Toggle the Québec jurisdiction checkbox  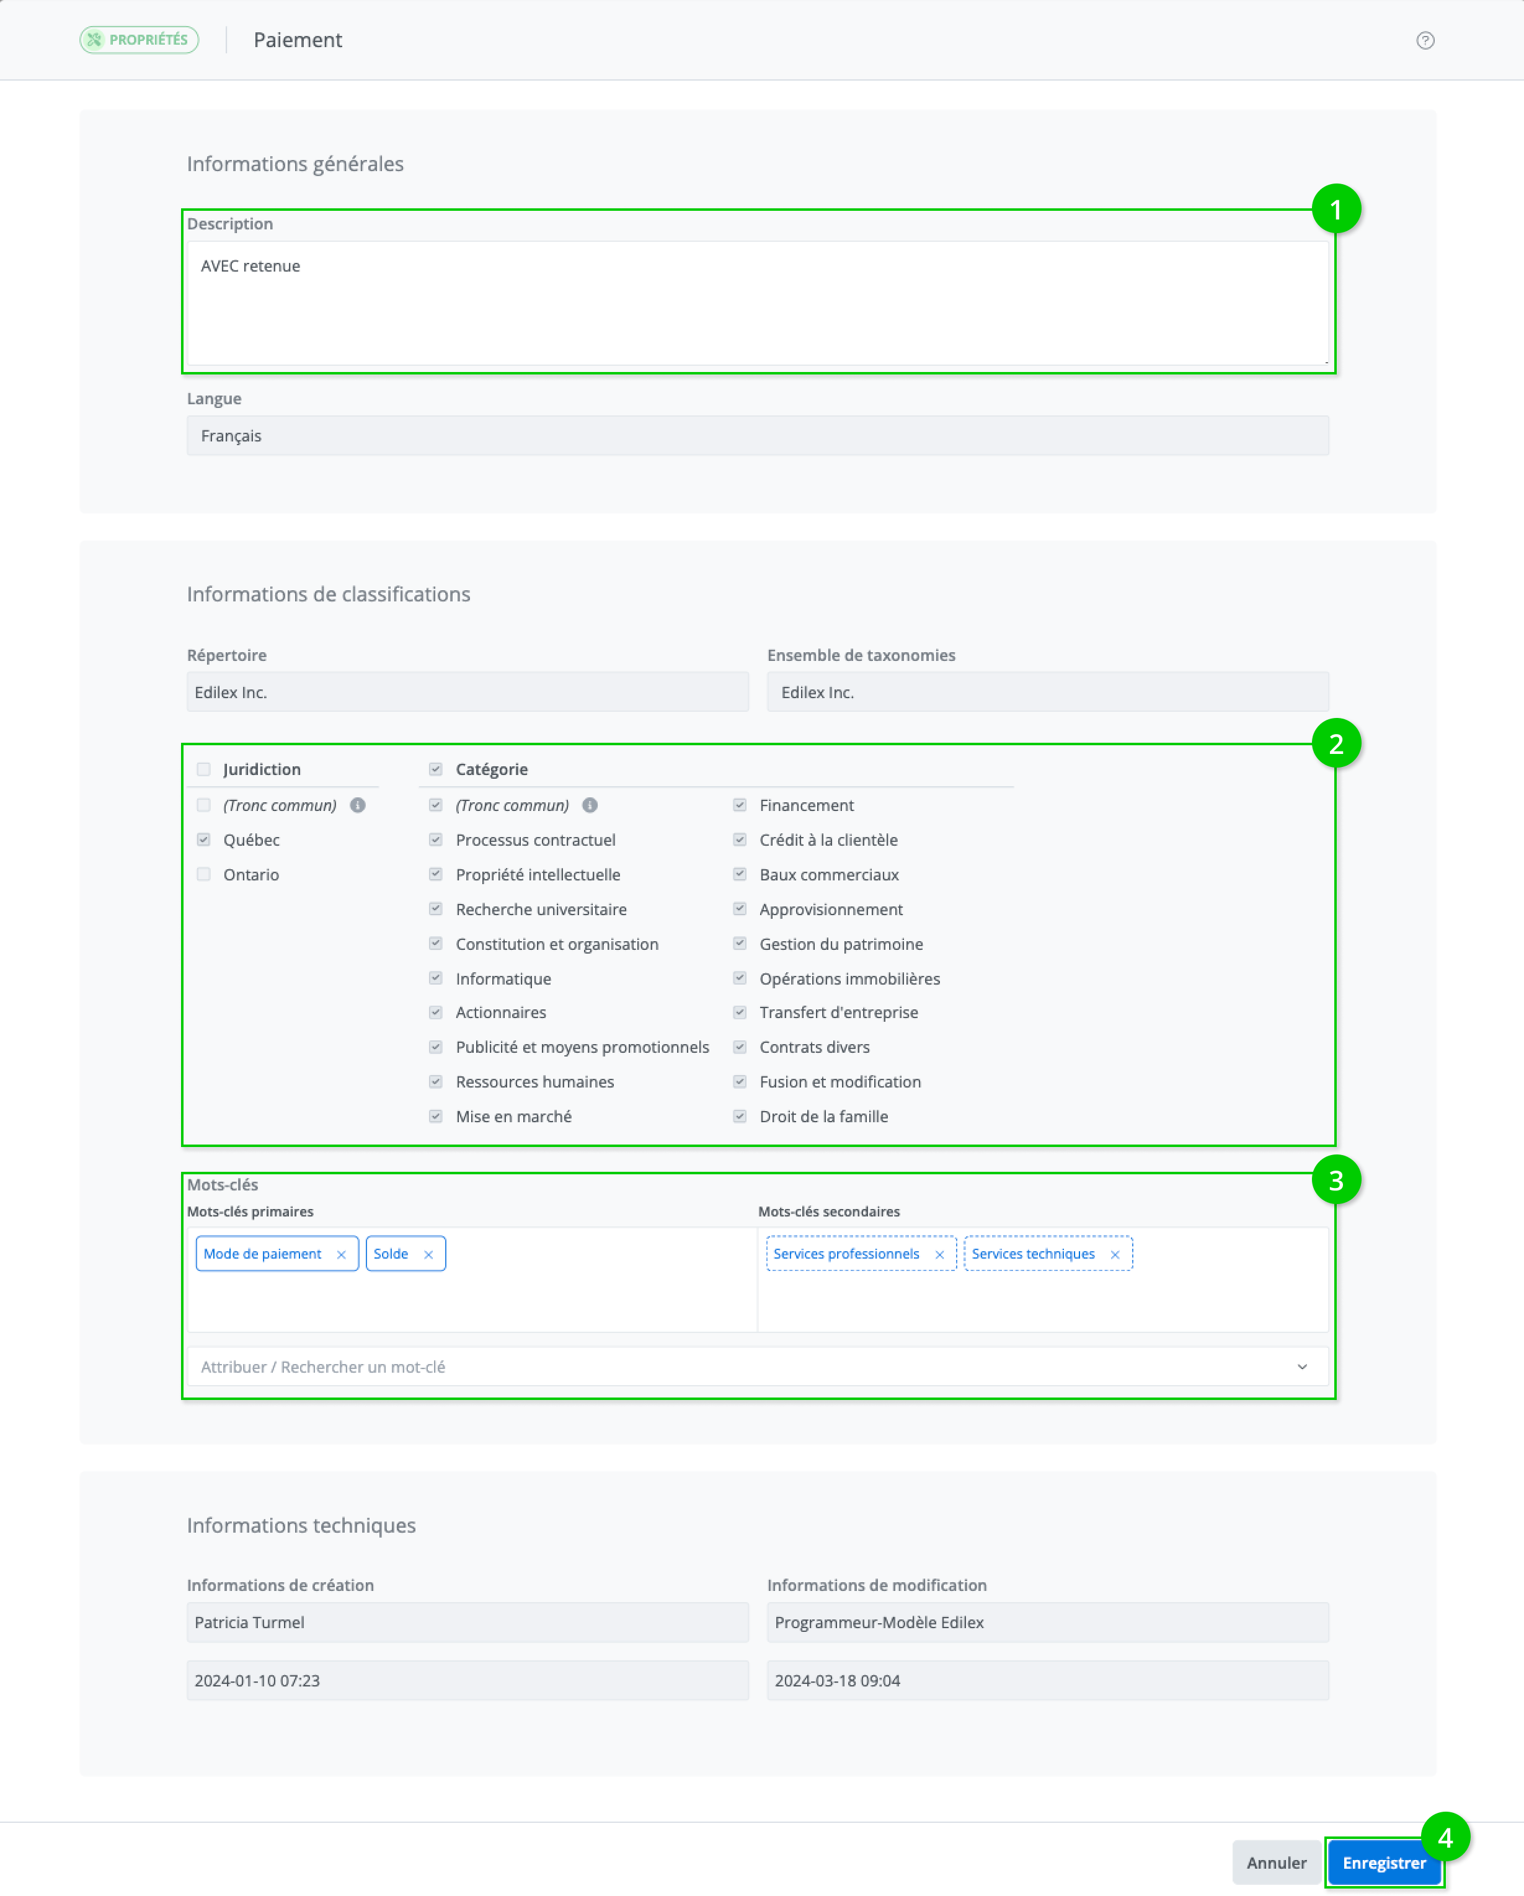(x=204, y=840)
